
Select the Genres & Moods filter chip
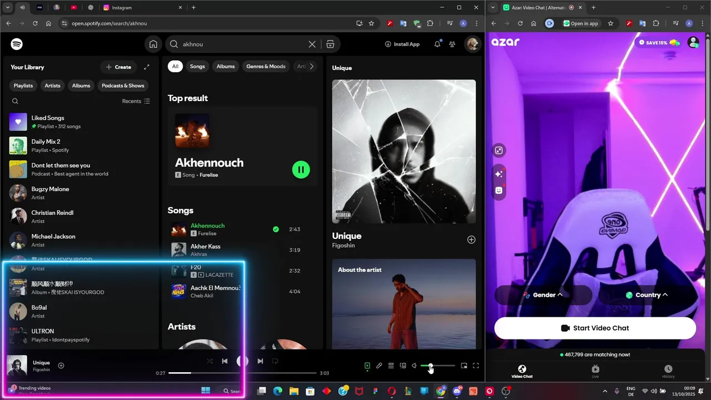266,66
